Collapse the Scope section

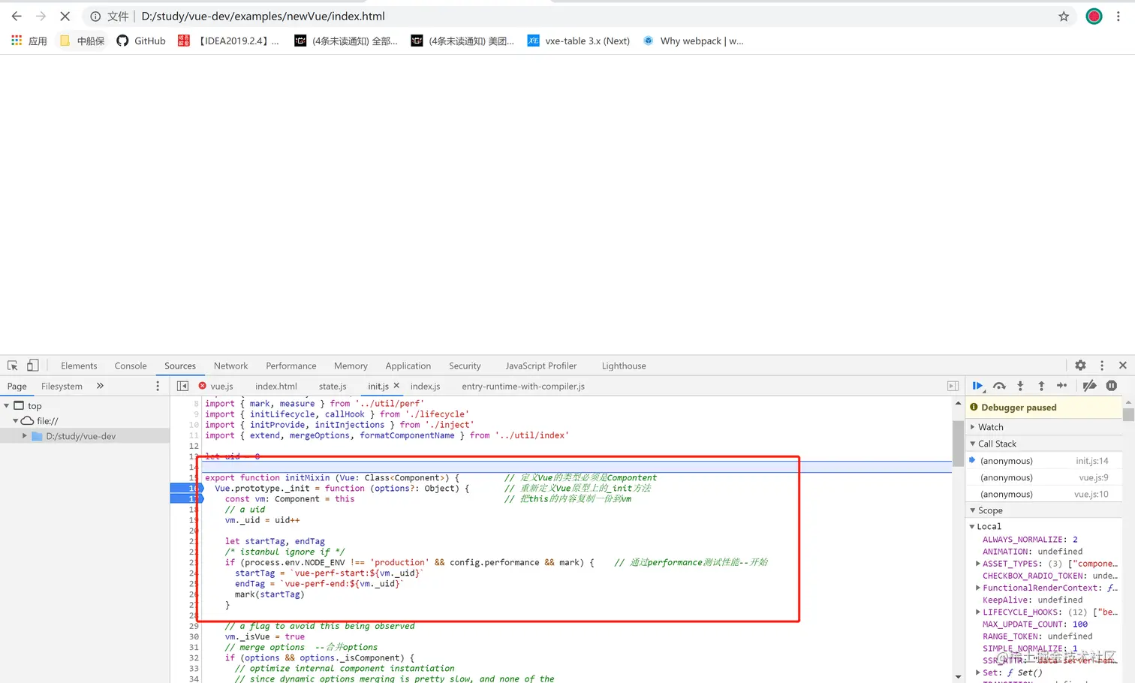(x=973, y=510)
